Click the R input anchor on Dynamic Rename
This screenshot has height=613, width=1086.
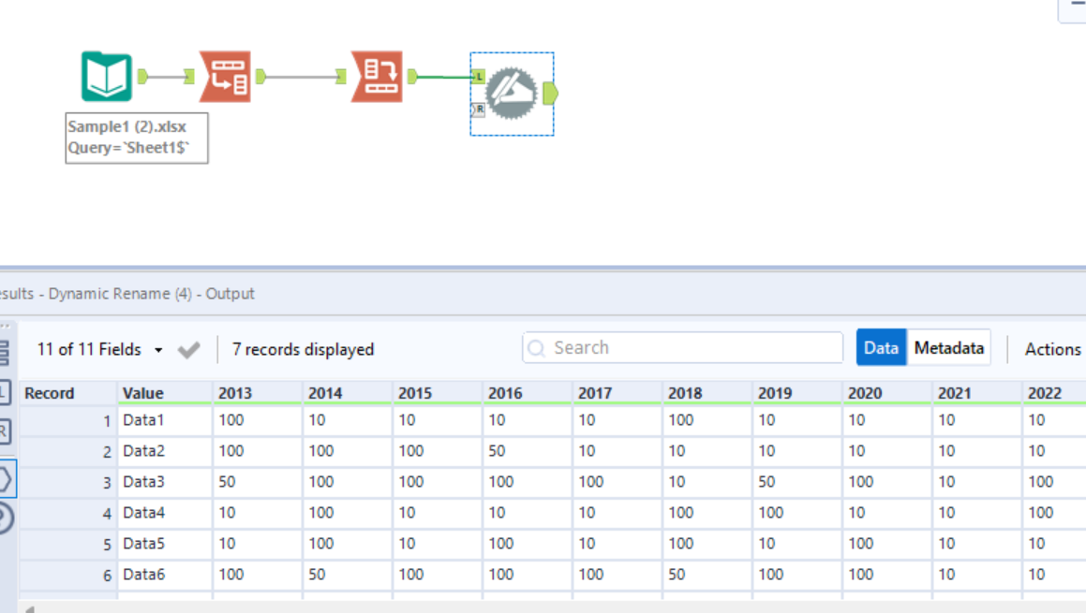[478, 109]
